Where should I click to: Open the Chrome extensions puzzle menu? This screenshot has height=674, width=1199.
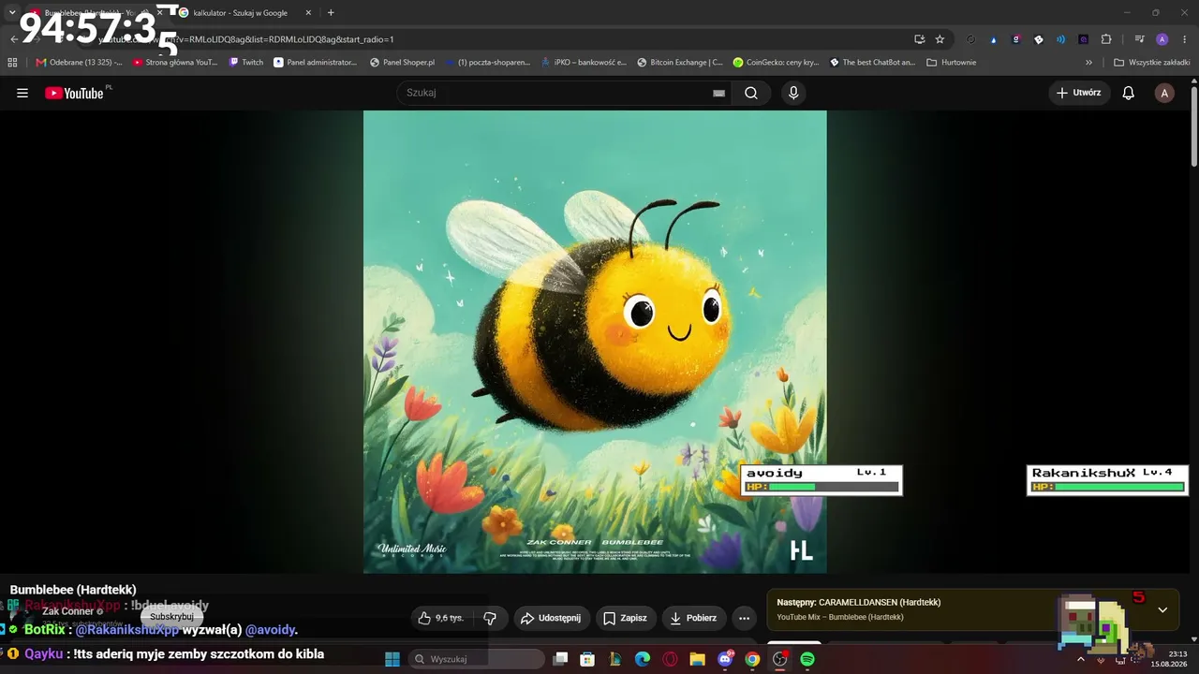1106,39
